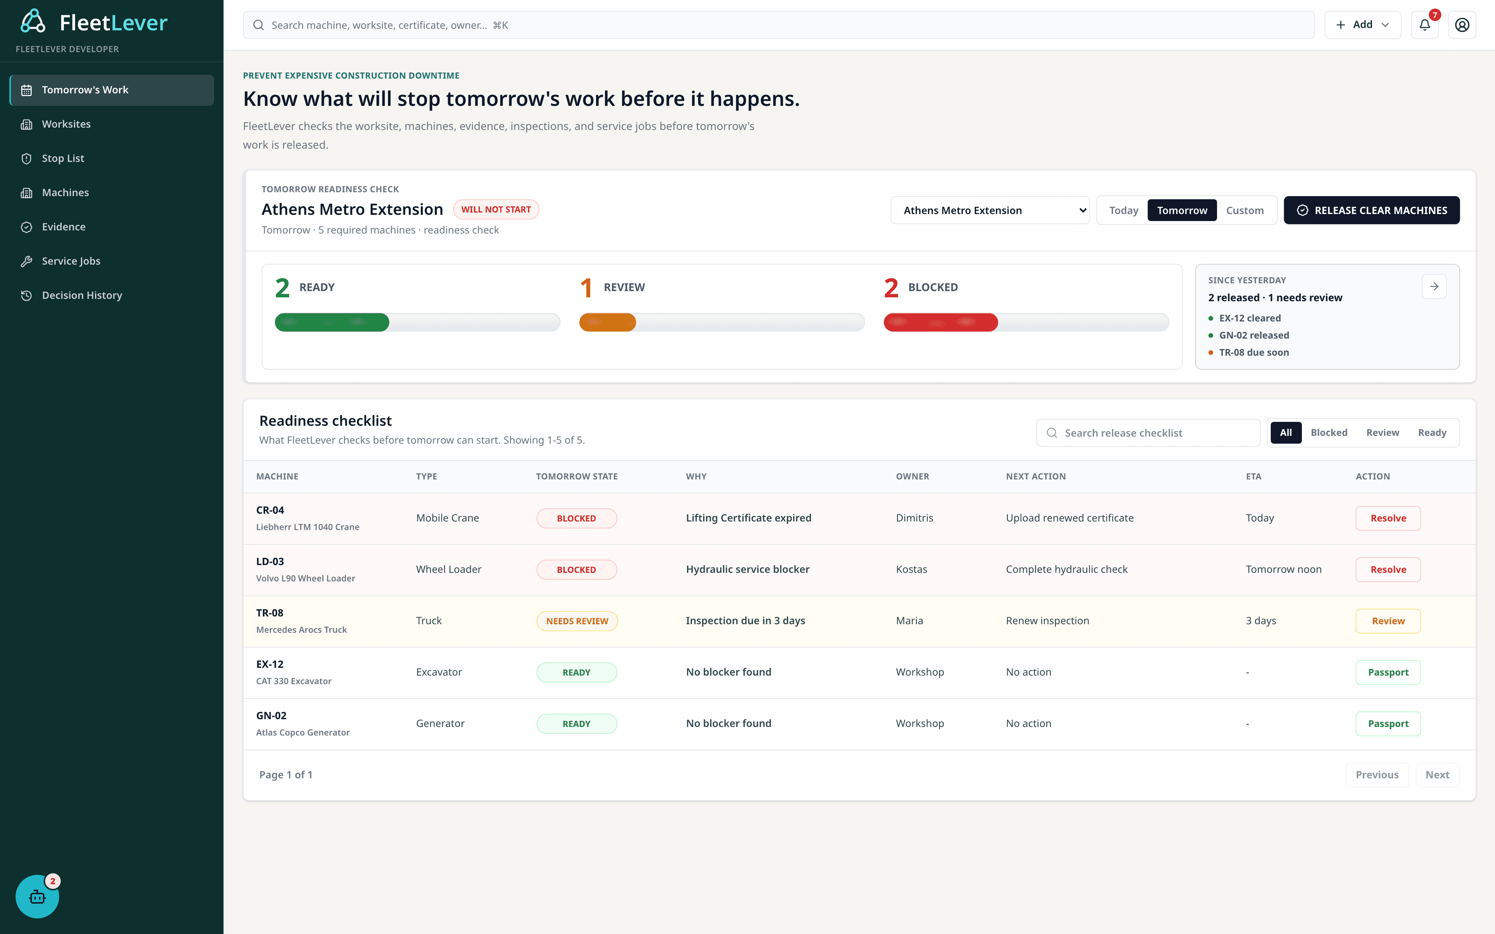Click the READY badge for GN-02

[576, 723]
